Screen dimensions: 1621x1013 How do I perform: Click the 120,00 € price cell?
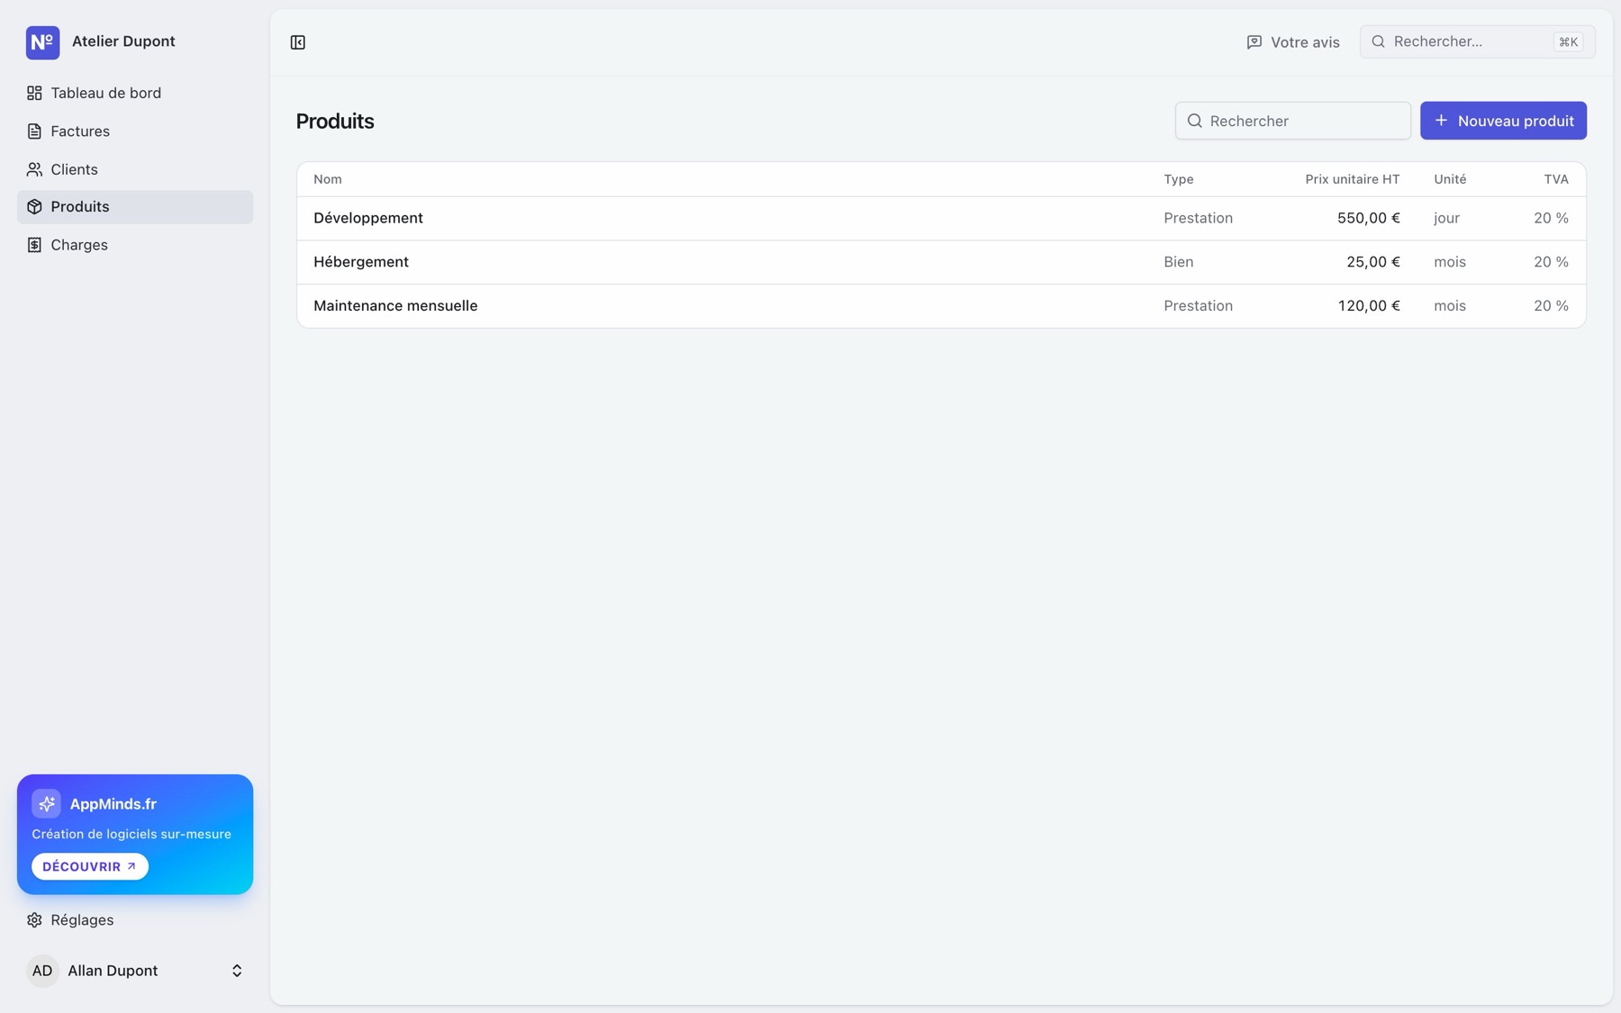point(1368,306)
